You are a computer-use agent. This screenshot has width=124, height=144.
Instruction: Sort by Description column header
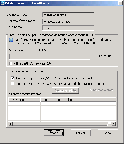[x=24, y=100]
